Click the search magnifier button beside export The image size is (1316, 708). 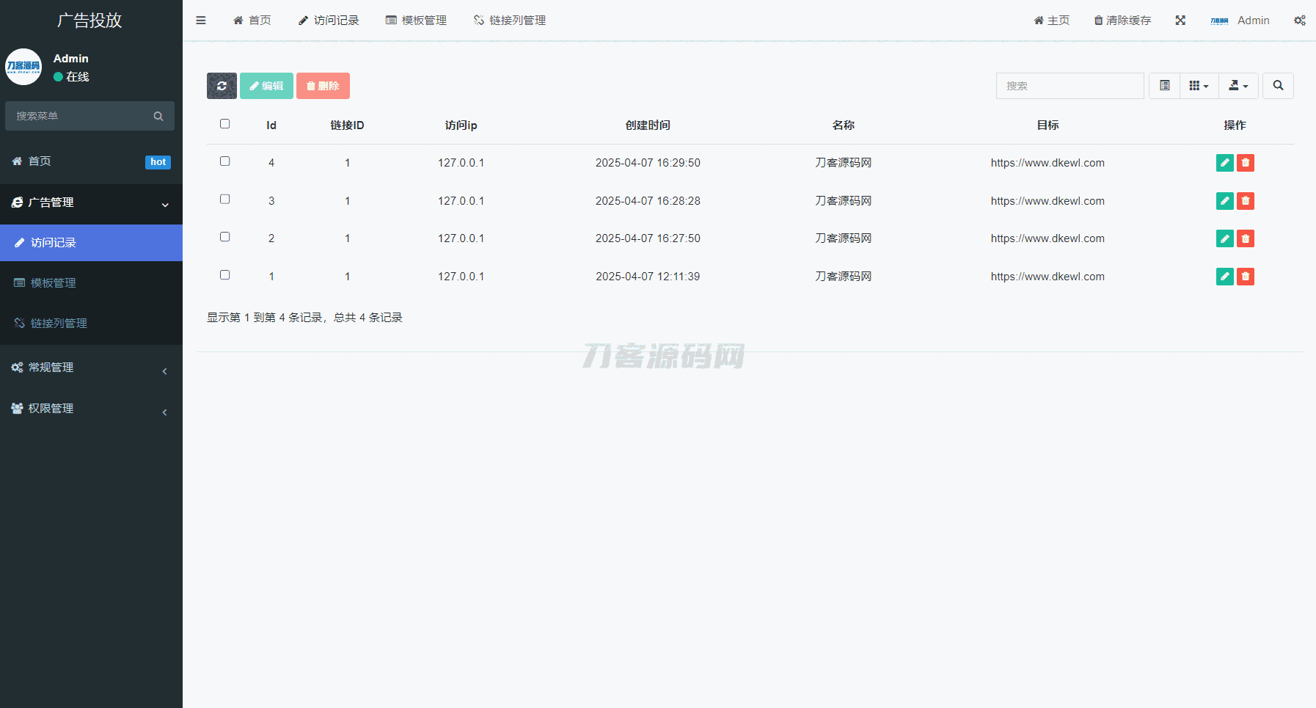[1278, 86]
